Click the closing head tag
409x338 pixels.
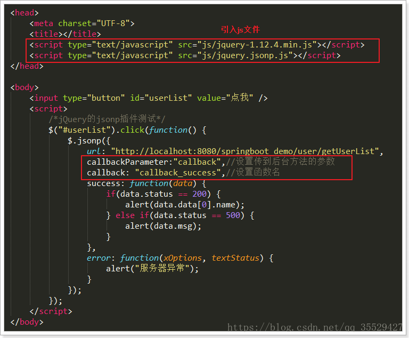27,66
